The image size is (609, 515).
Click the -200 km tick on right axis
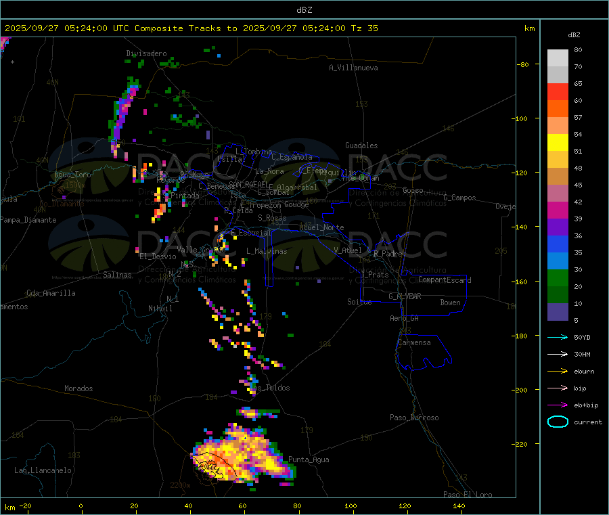tap(520, 390)
